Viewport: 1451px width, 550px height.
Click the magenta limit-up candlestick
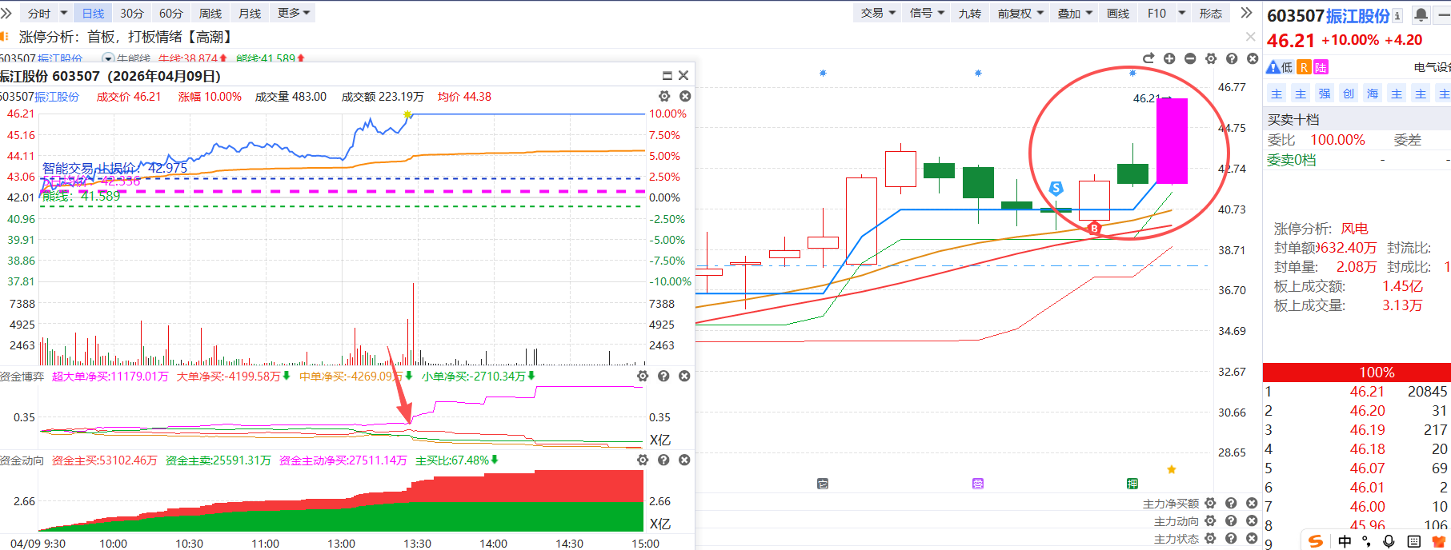coord(1172,141)
